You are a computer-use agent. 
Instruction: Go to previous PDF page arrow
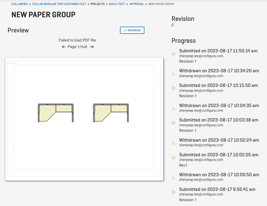tap(64, 47)
